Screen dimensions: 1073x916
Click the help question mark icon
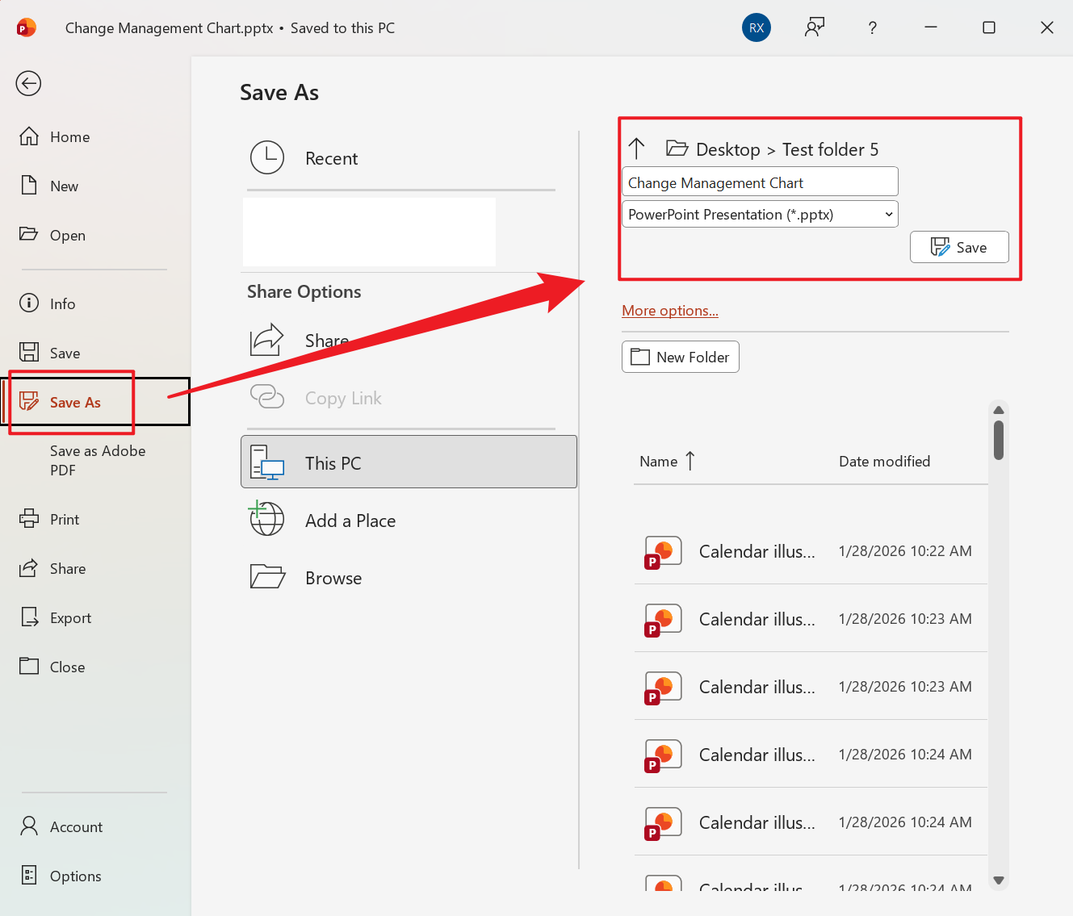tap(872, 27)
